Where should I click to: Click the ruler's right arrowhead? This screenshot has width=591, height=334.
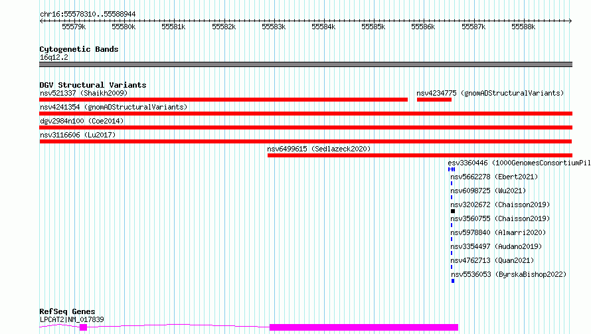[570, 21]
